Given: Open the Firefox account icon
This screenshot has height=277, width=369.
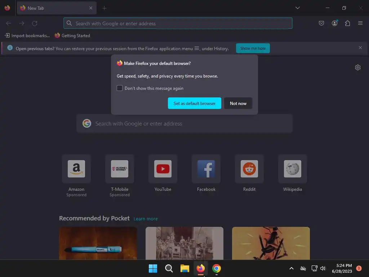Looking at the screenshot, I should [334, 23].
